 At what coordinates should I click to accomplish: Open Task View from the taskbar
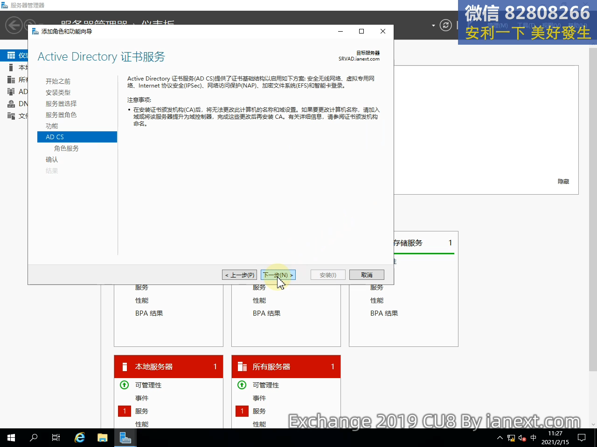(x=56, y=438)
